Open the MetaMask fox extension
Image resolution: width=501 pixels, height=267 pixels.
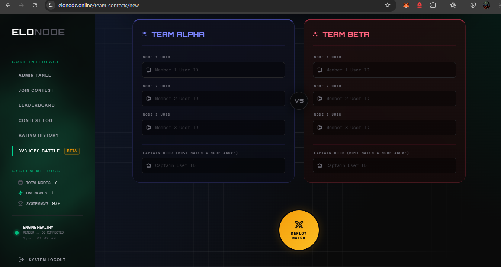point(407,5)
